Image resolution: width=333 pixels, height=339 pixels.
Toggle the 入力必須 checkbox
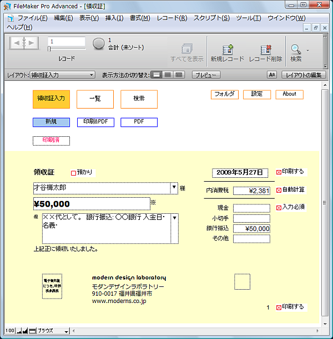coord(279,208)
